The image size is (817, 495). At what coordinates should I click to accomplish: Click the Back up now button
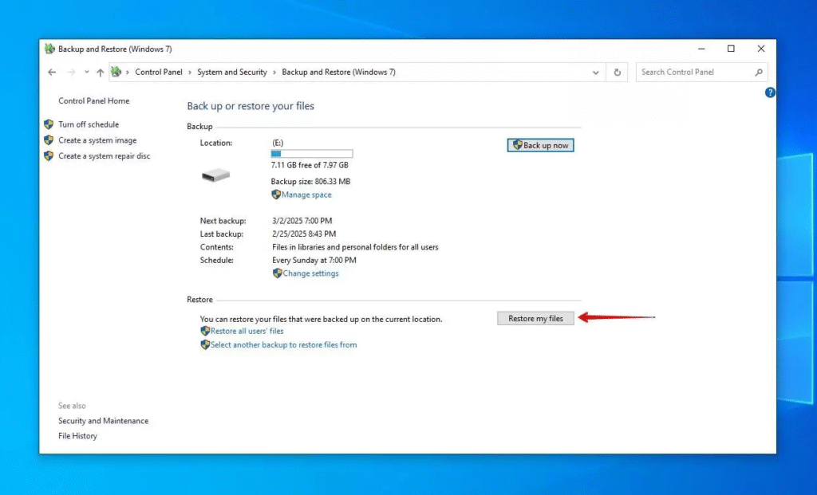540,145
